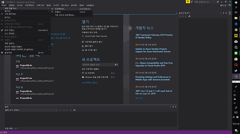The height and width of the screenshot is (134, 240).
Task: Open recent solution Project57.sln
Action: pos(26,78)
